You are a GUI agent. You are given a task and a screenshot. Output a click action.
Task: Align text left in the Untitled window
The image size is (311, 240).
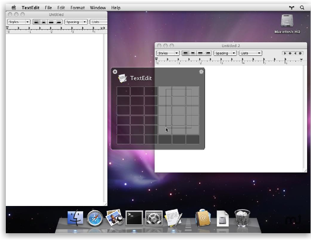point(36,22)
